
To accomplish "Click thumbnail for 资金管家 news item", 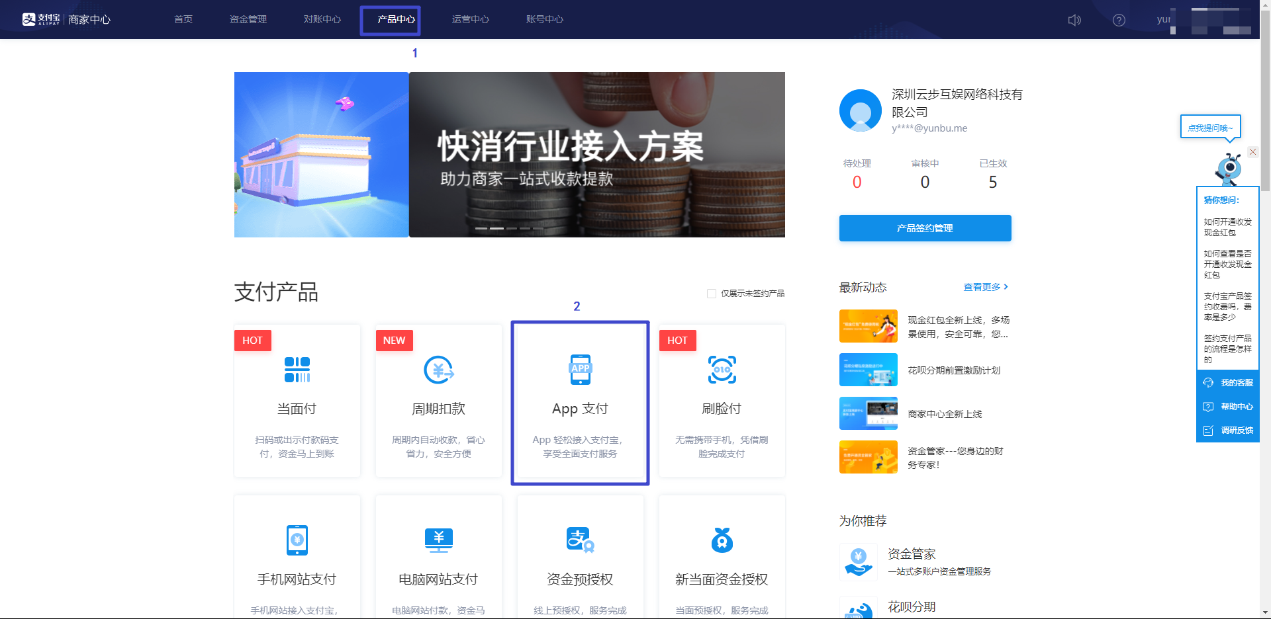I will 869,457.
